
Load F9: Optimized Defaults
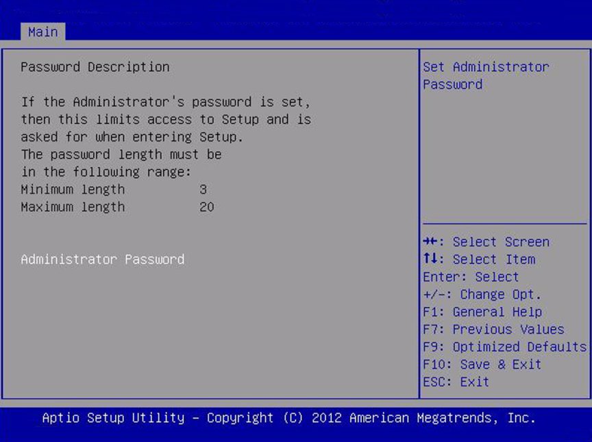coord(504,347)
